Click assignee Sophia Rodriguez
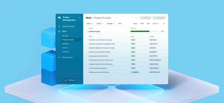This screenshot has height=103, width=224. click(155, 60)
